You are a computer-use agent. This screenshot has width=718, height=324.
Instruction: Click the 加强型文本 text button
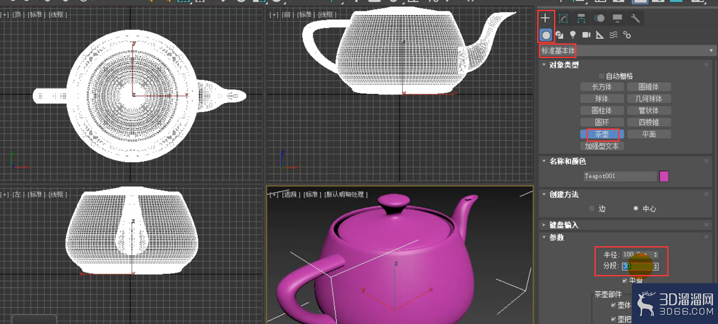click(x=602, y=146)
